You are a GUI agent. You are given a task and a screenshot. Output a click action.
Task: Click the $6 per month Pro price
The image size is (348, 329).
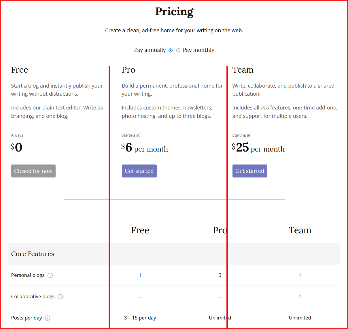[x=145, y=148]
